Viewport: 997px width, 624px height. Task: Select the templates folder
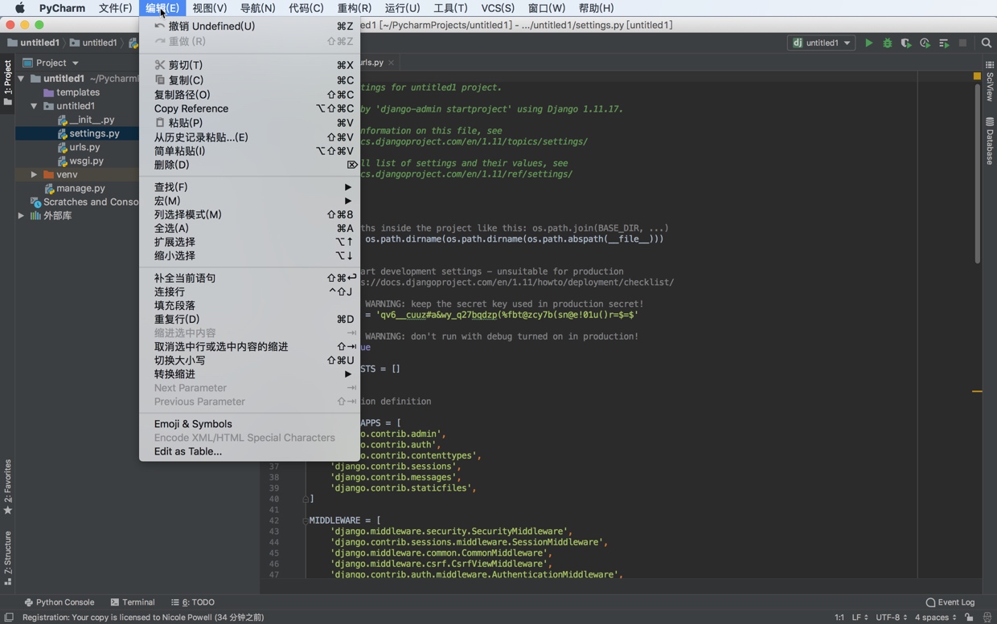click(78, 92)
